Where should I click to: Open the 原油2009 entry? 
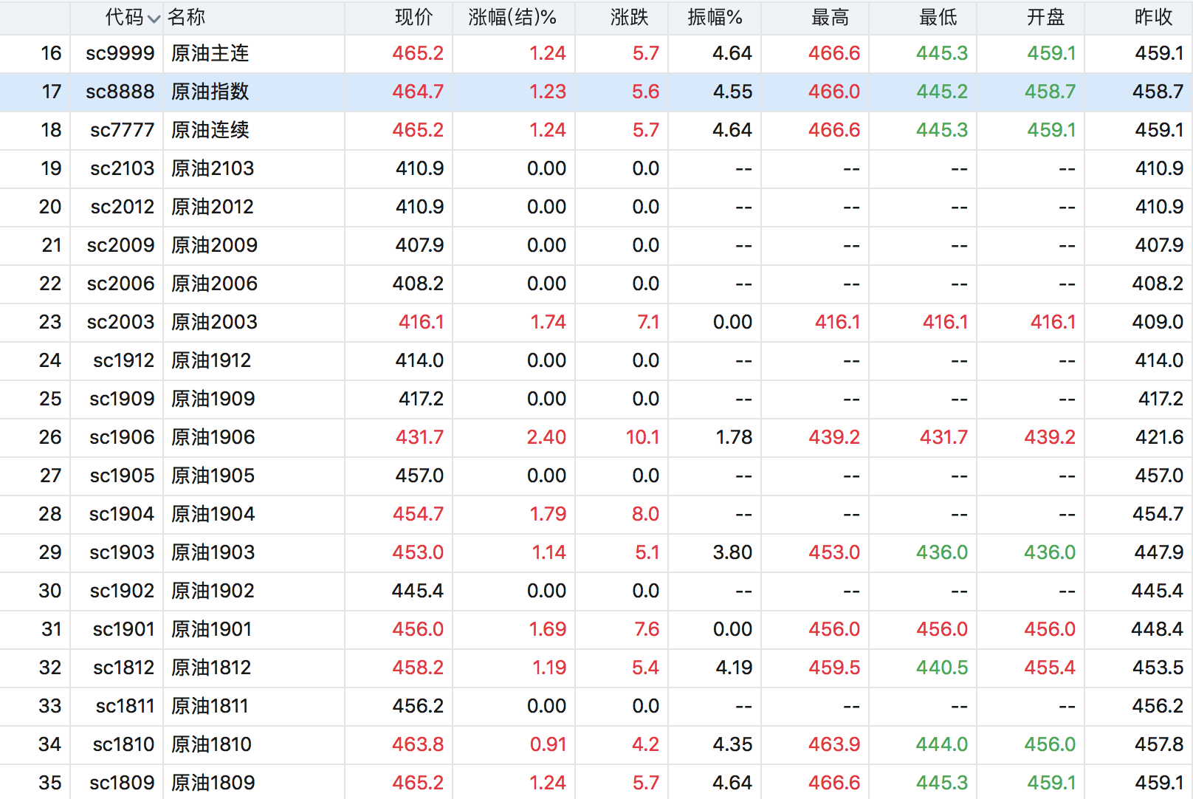click(x=214, y=245)
